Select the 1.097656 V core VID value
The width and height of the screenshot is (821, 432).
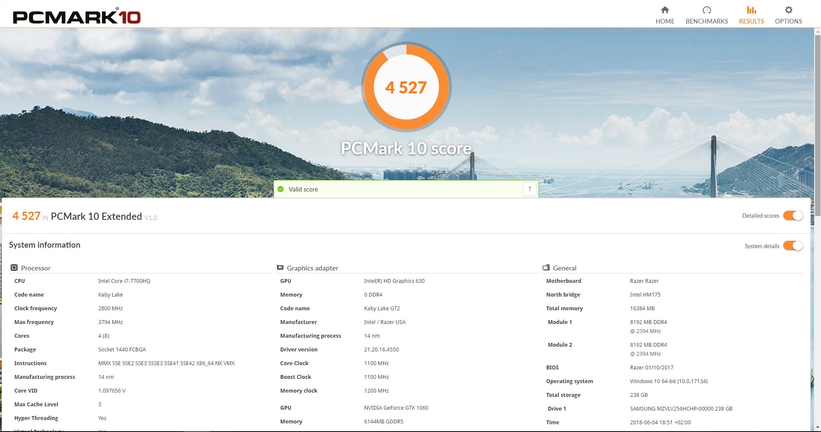(x=111, y=390)
